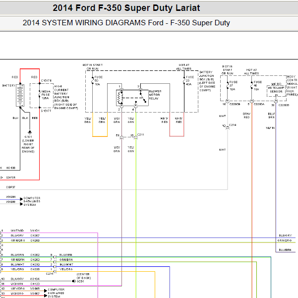
Task: Click the Fuse 37 10A symbol
Action: pyautogui.click(x=227, y=85)
